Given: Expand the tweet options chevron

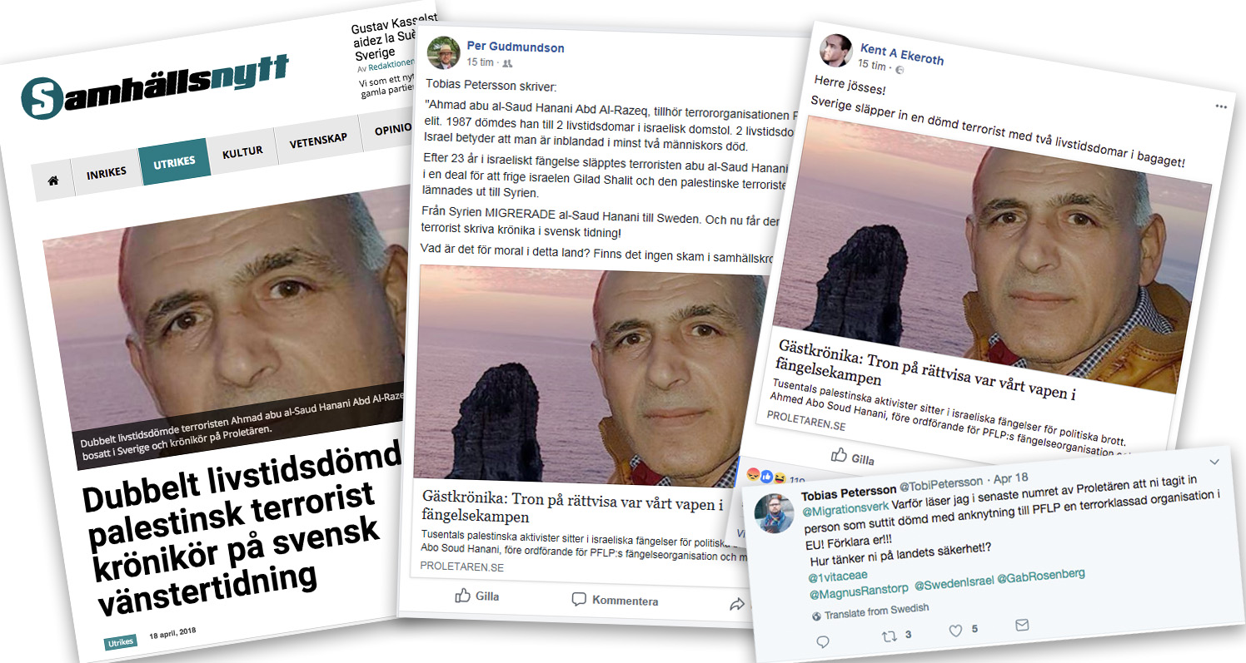Looking at the screenshot, I should (x=1214, y=462).
